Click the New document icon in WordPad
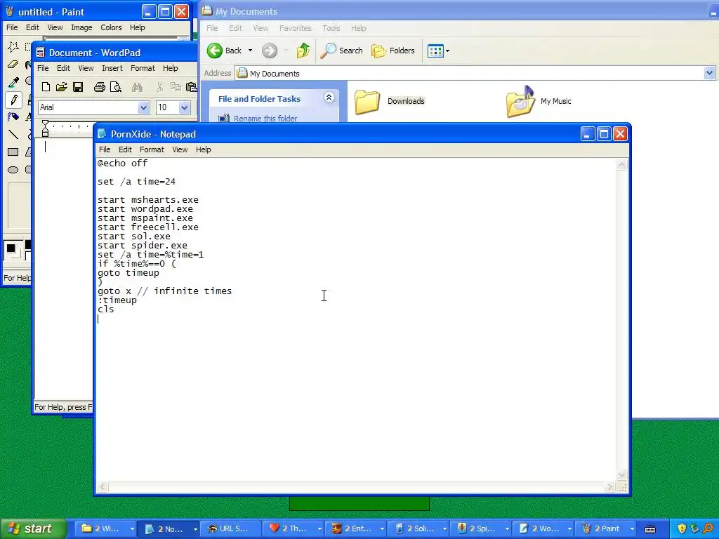The height and width of the screenshot is (539, 719). (x=46, y=86)
